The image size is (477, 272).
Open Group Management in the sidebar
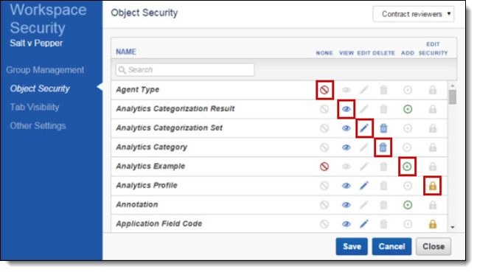click(x=45, y=70)
